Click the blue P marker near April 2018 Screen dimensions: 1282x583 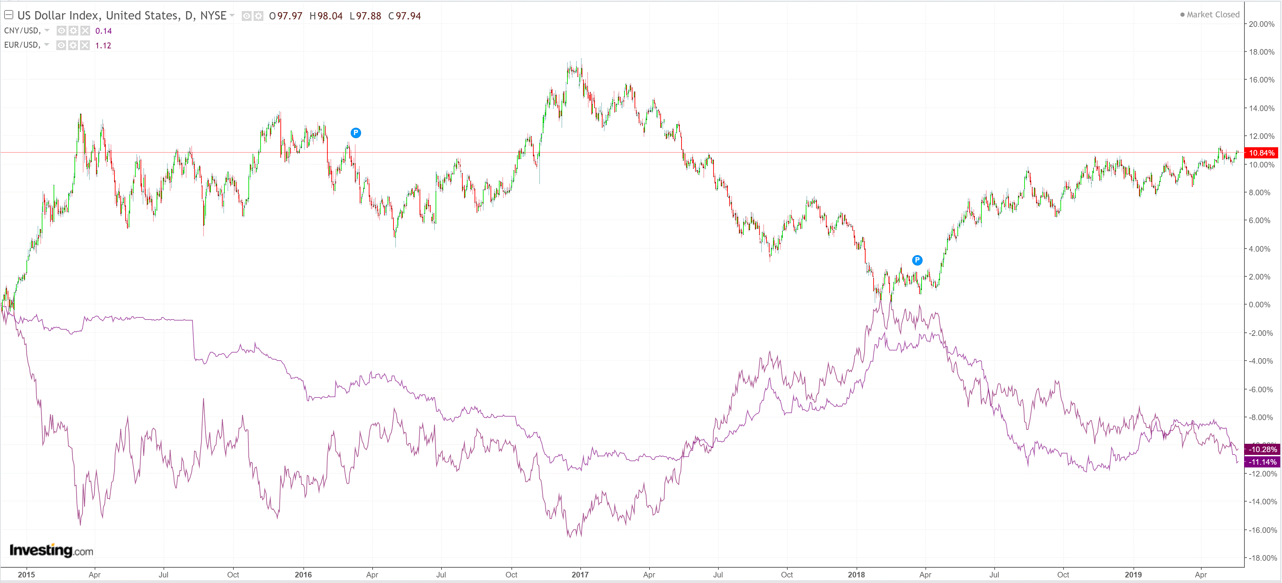(x=917, y=260)
